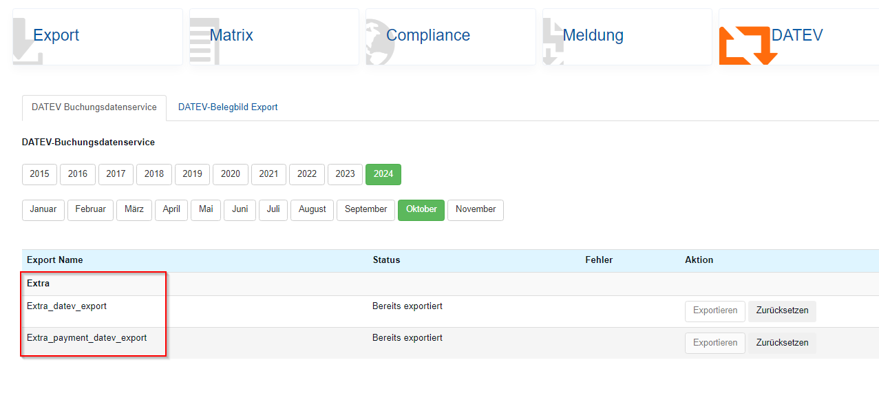879x411 pixels.
Task: Choose the month August
Action: (x=313, y=210)
